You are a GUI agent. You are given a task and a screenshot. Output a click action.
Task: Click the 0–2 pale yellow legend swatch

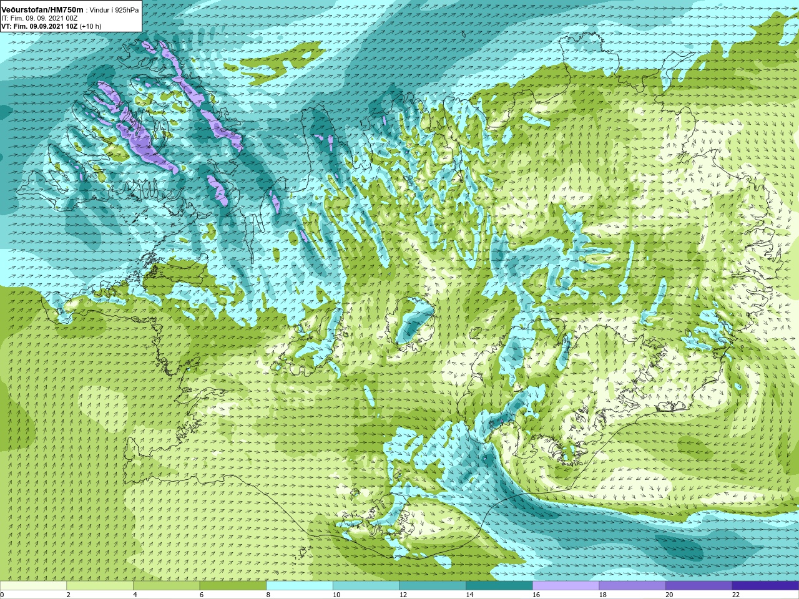pos(33,586)
